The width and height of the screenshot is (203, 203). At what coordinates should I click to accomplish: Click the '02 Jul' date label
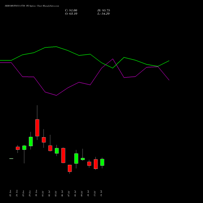(49, 193)
